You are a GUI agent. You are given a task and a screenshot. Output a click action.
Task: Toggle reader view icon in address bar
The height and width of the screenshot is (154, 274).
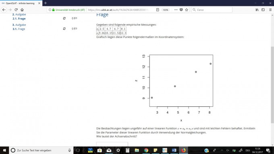tap(158, 10)
